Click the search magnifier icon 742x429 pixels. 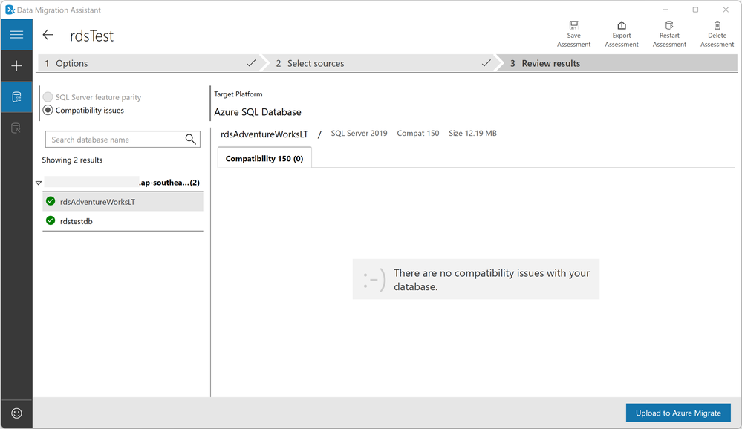point(190,139)
